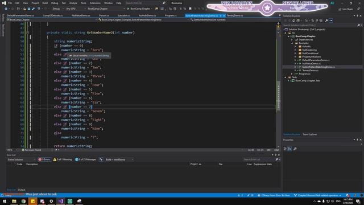The width and height of the screenshot is (364, 205).
Task: Open the BootCamp.Chapter startup project dropdown
Action: point(106,9)
